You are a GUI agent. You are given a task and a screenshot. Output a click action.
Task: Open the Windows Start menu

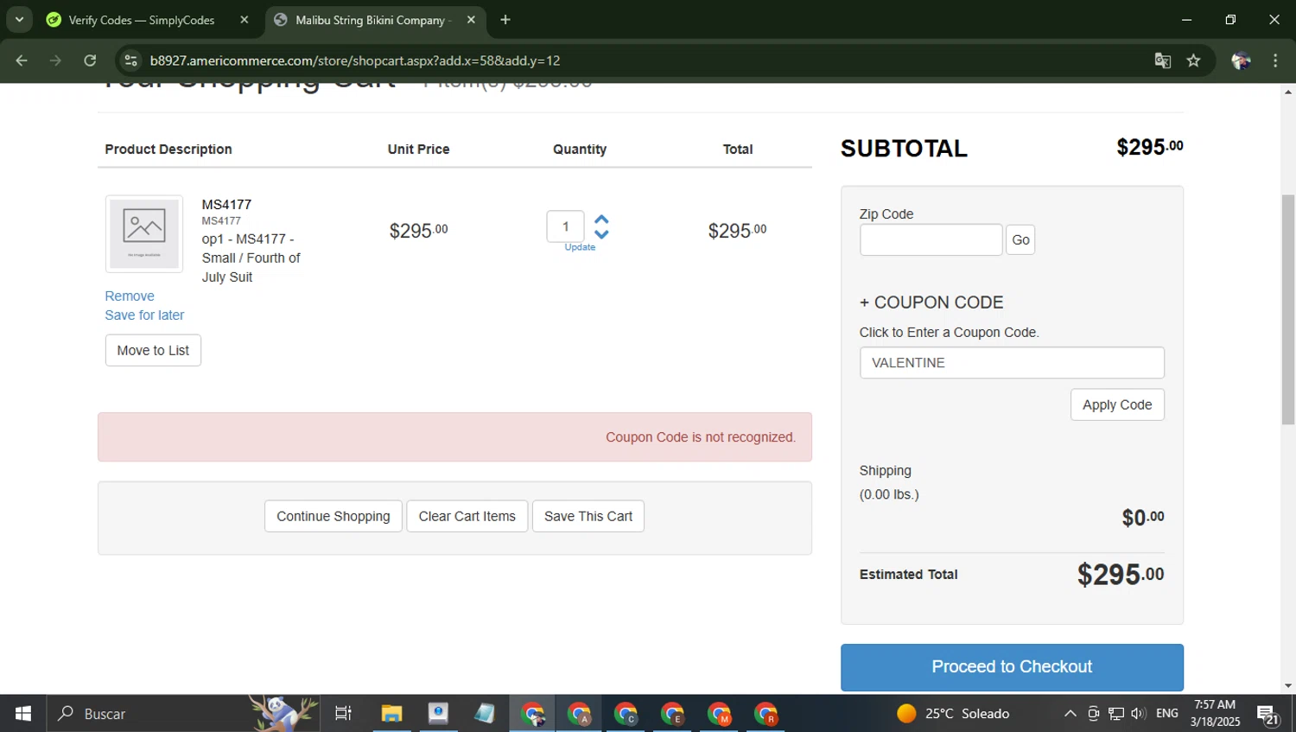tap(23, 714)
